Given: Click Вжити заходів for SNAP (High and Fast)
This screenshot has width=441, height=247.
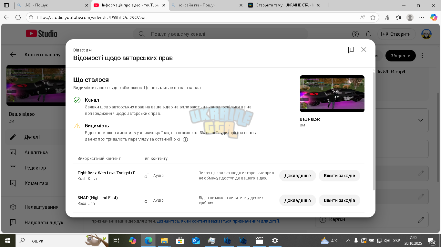Looking at the screenshot, I should [x=339, y=200].
